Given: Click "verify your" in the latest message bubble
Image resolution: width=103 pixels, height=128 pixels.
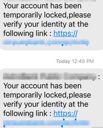Looking at the screenshot, I should (21, 104).
